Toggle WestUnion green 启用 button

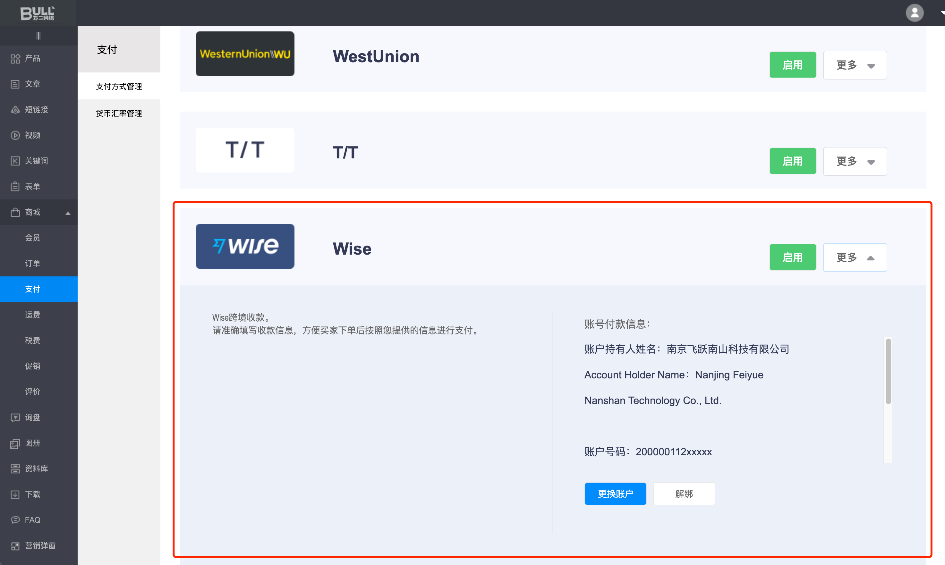point(792,65)
